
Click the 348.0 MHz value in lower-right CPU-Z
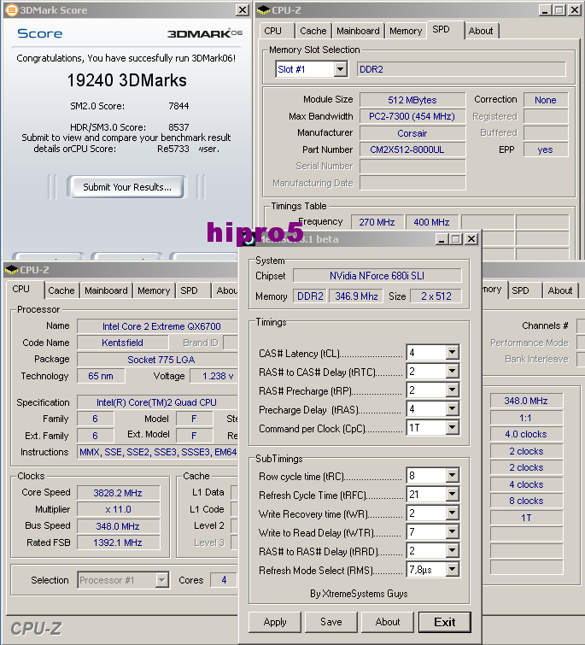point(526,401)
